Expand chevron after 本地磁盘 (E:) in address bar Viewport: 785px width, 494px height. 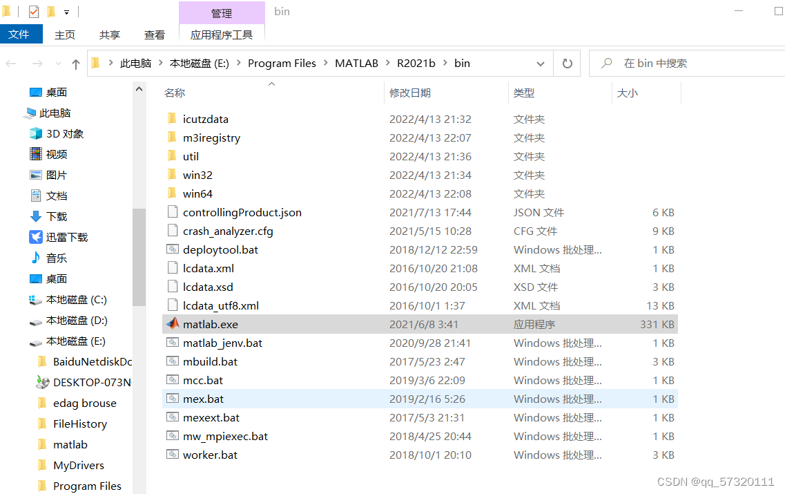click(x=238, y=63)
